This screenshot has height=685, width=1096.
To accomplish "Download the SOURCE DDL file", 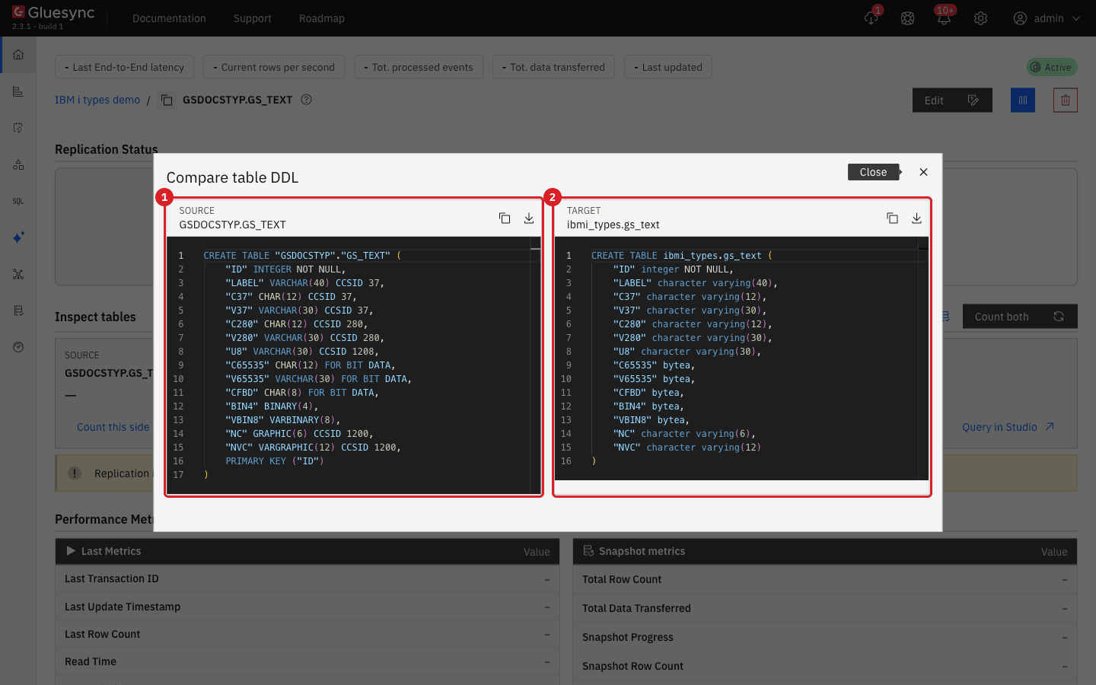I will pos(529,218).
